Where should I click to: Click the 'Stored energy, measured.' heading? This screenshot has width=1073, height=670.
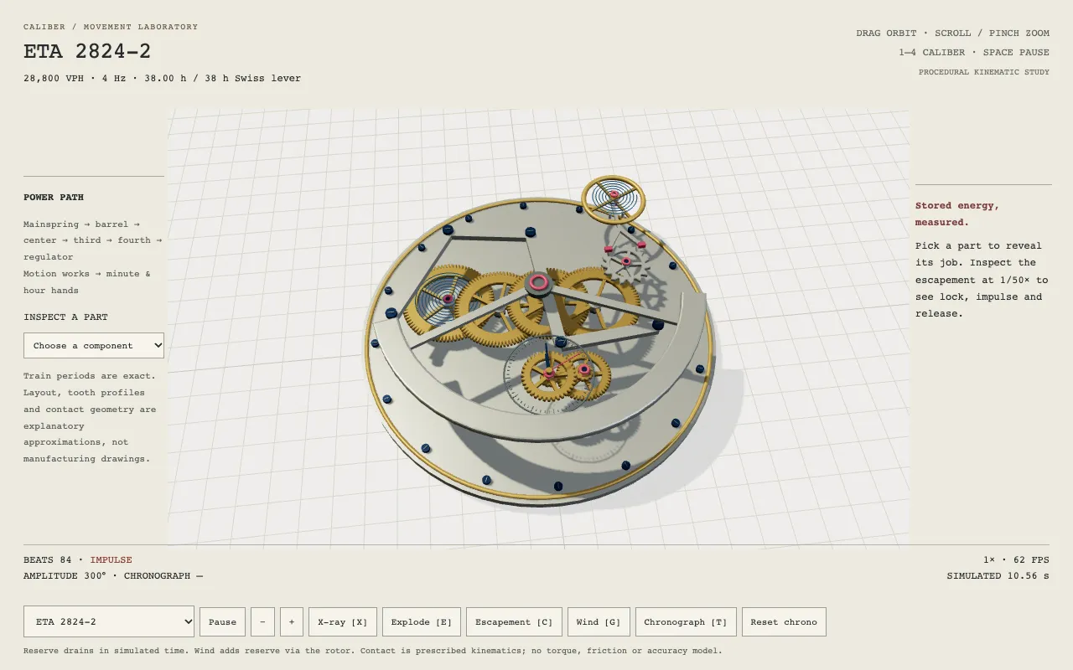pos(957,214)
